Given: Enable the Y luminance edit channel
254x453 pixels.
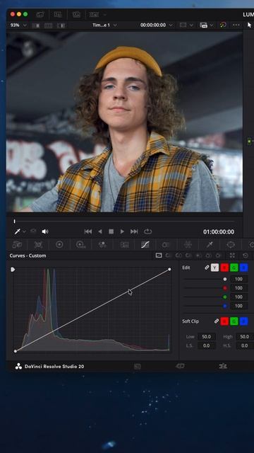Looking at the screenshot, I should [x=214, y=268].
